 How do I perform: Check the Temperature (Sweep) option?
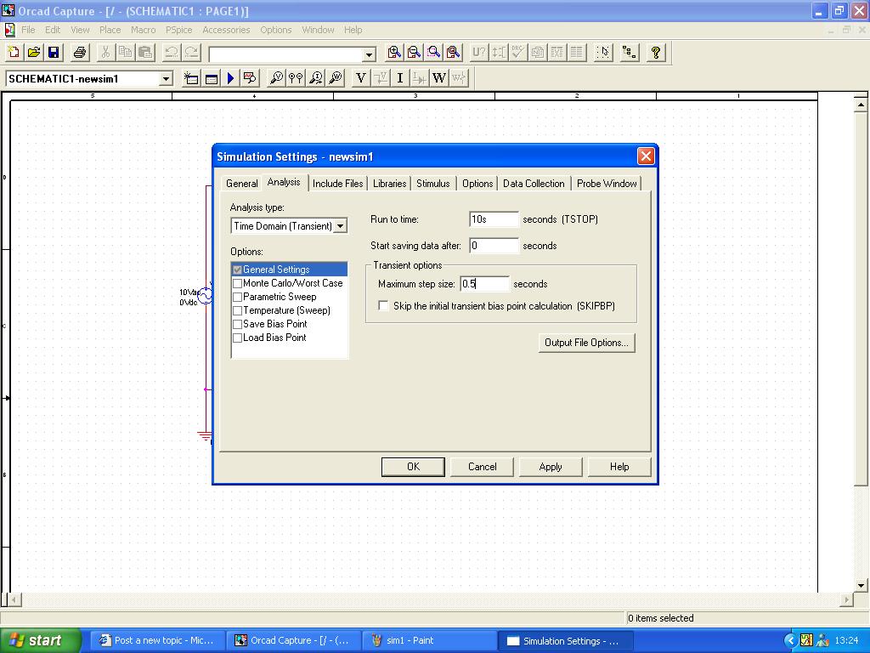(238, 310)
